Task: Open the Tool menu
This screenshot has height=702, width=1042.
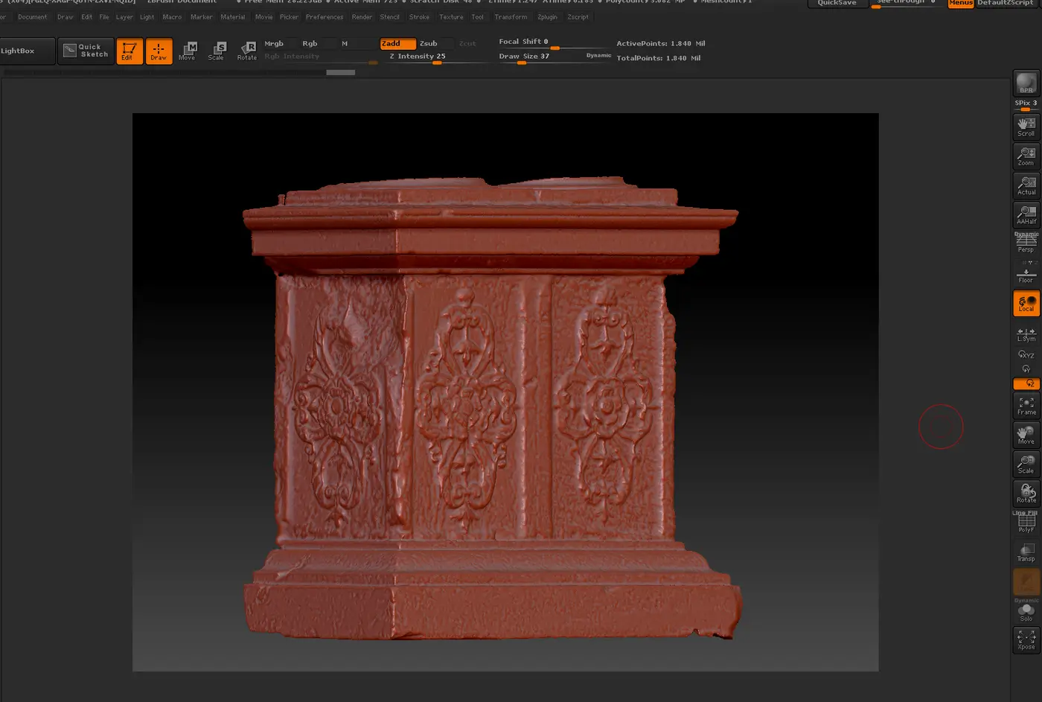Action: pos(477,17)
